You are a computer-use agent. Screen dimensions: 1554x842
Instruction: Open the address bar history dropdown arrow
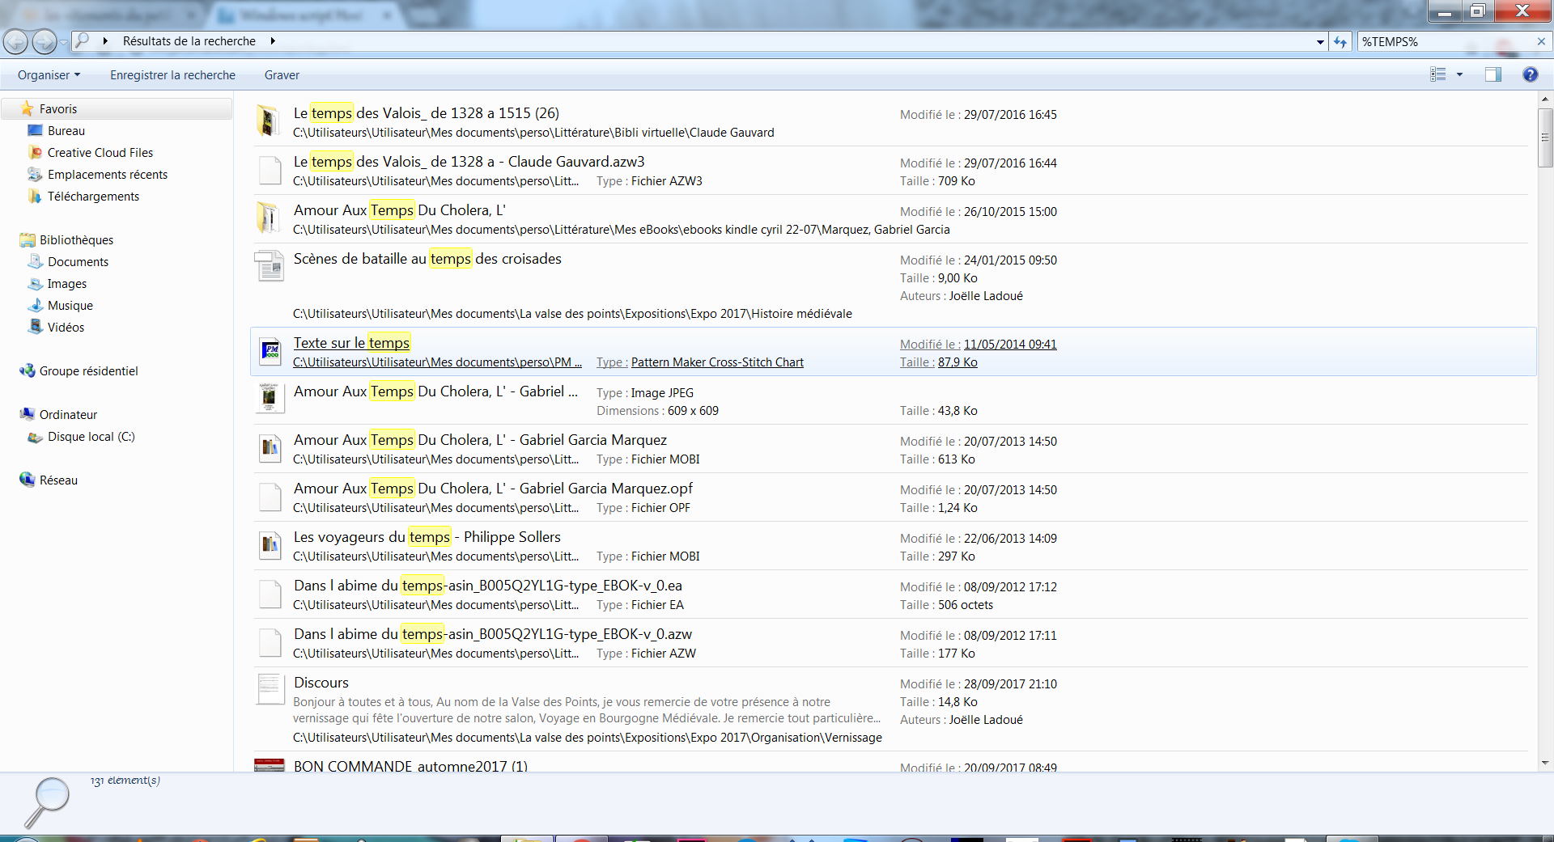[1320, 41]
